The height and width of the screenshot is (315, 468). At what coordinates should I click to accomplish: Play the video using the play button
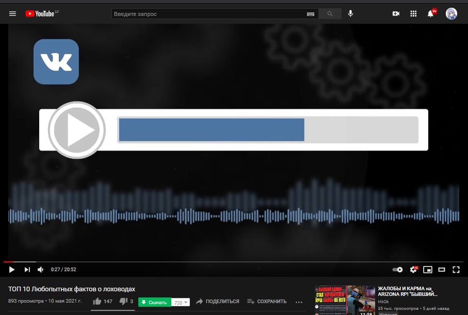pos(12,270)
